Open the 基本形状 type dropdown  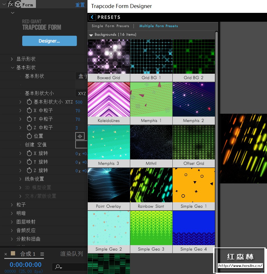pos(81,76)
